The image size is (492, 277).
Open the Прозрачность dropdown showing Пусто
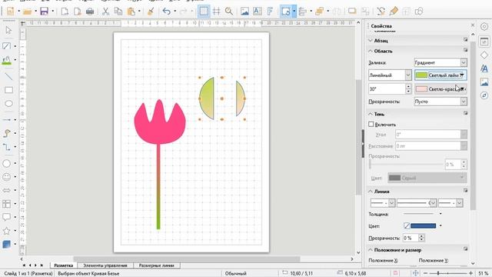pyautogui.click(x=440, y=102)
